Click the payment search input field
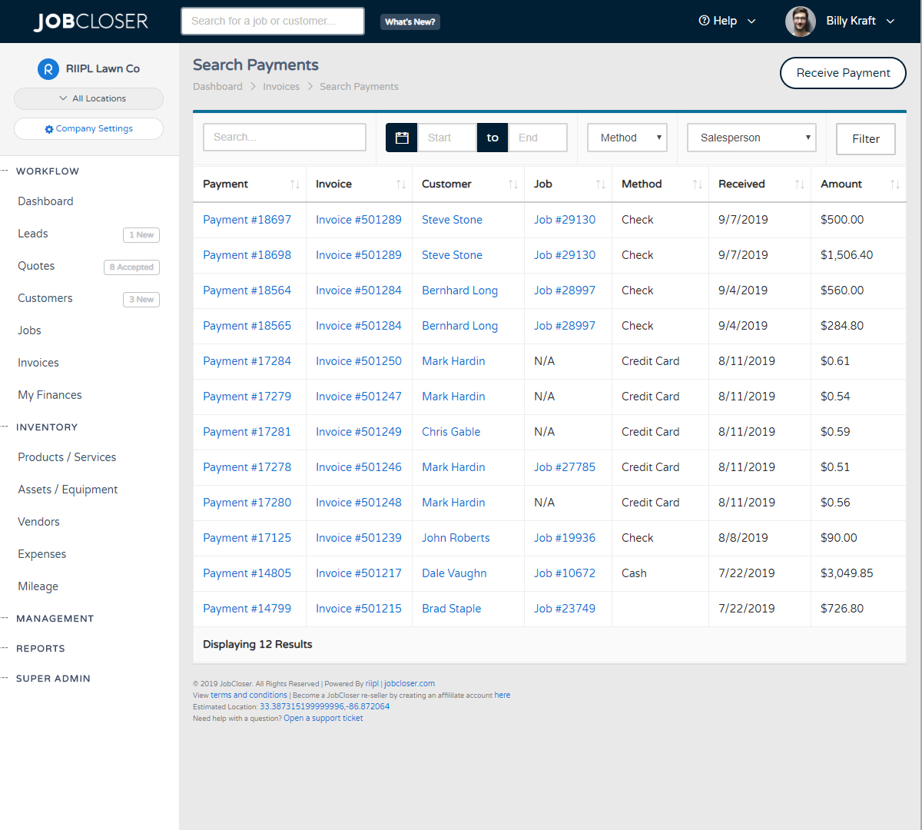 point(284,137)
